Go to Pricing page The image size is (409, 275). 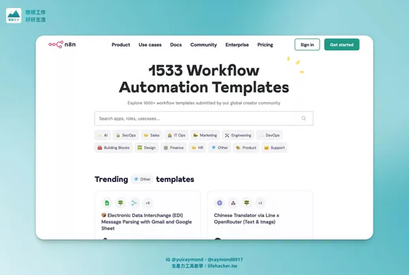(265, 45)
